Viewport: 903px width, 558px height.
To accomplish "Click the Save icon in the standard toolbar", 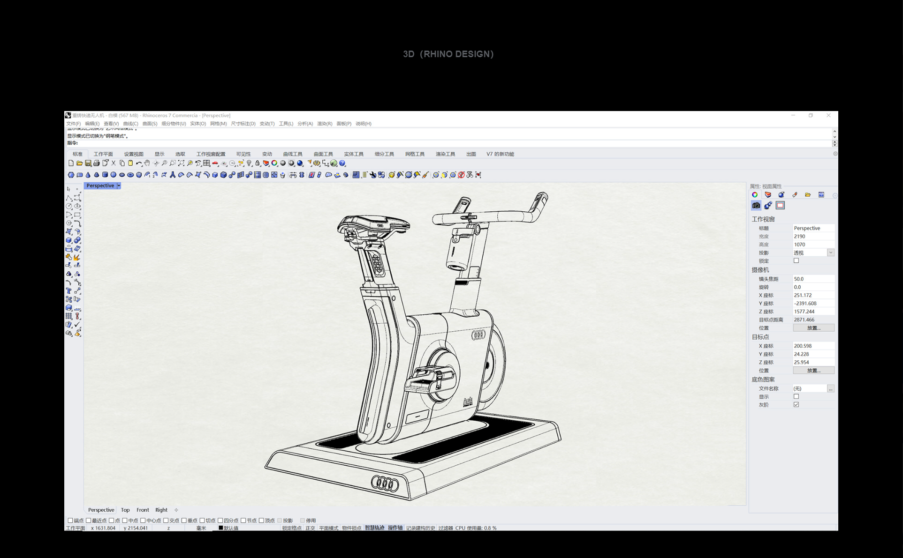I will pos(88,164).
